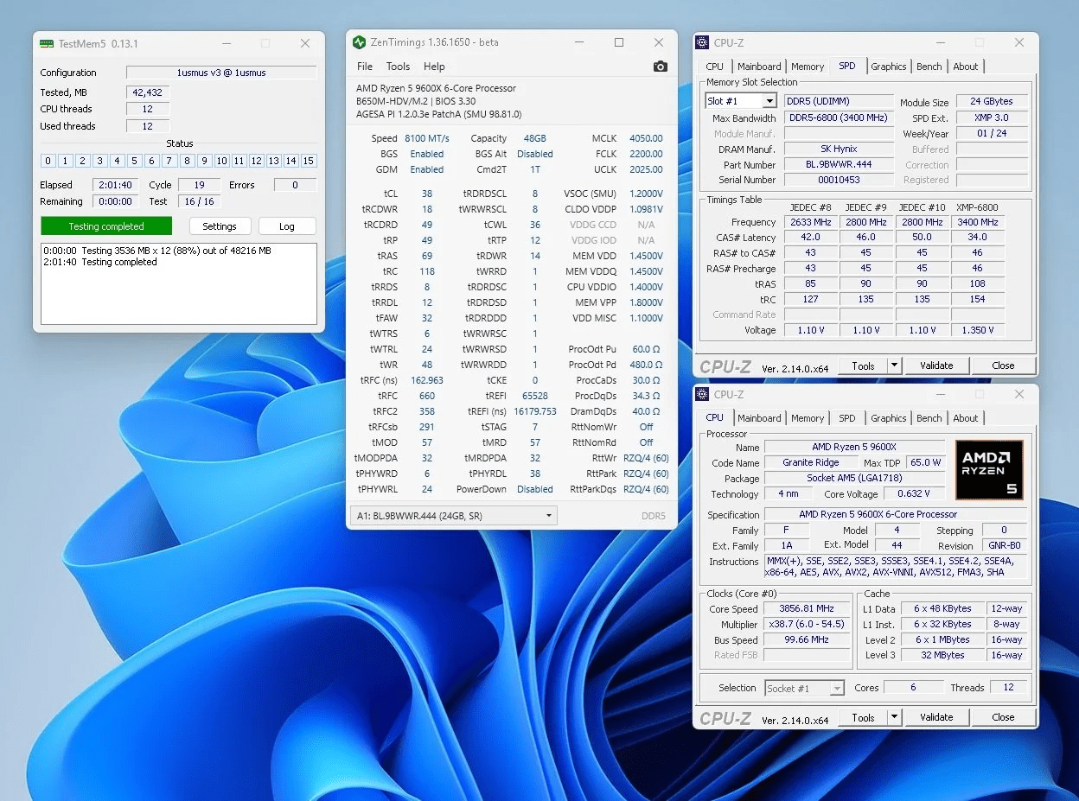Open the Log in TestMem5
The height and width of the screenshot is (801, 1079).
tap(287, 226)
